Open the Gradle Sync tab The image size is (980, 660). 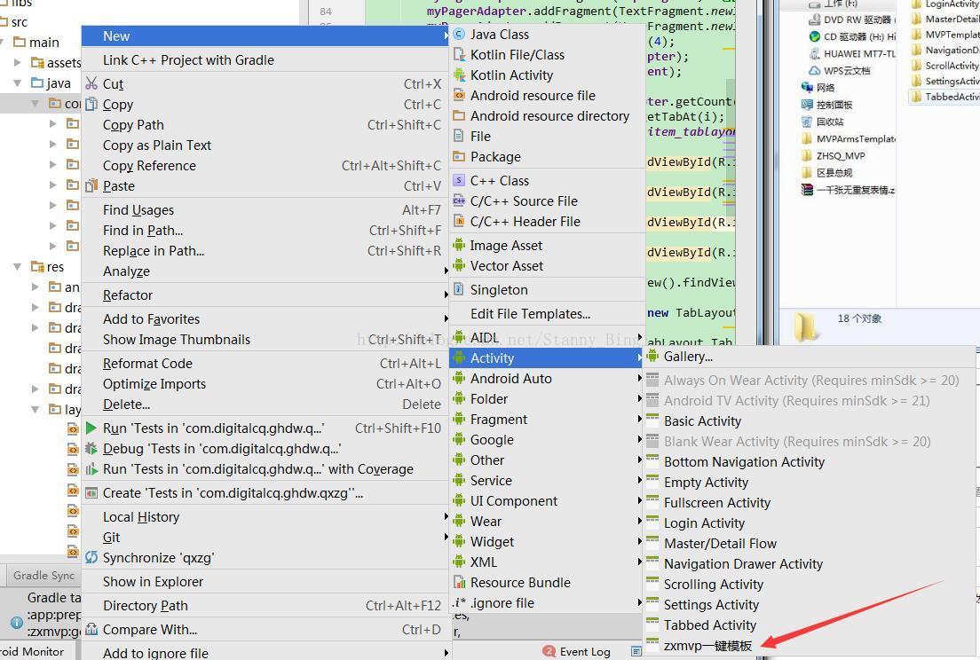point(43,575)
